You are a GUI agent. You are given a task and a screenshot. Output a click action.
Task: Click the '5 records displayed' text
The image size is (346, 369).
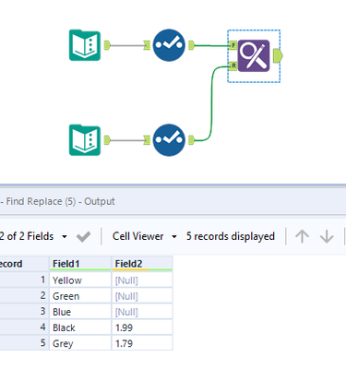231,236
